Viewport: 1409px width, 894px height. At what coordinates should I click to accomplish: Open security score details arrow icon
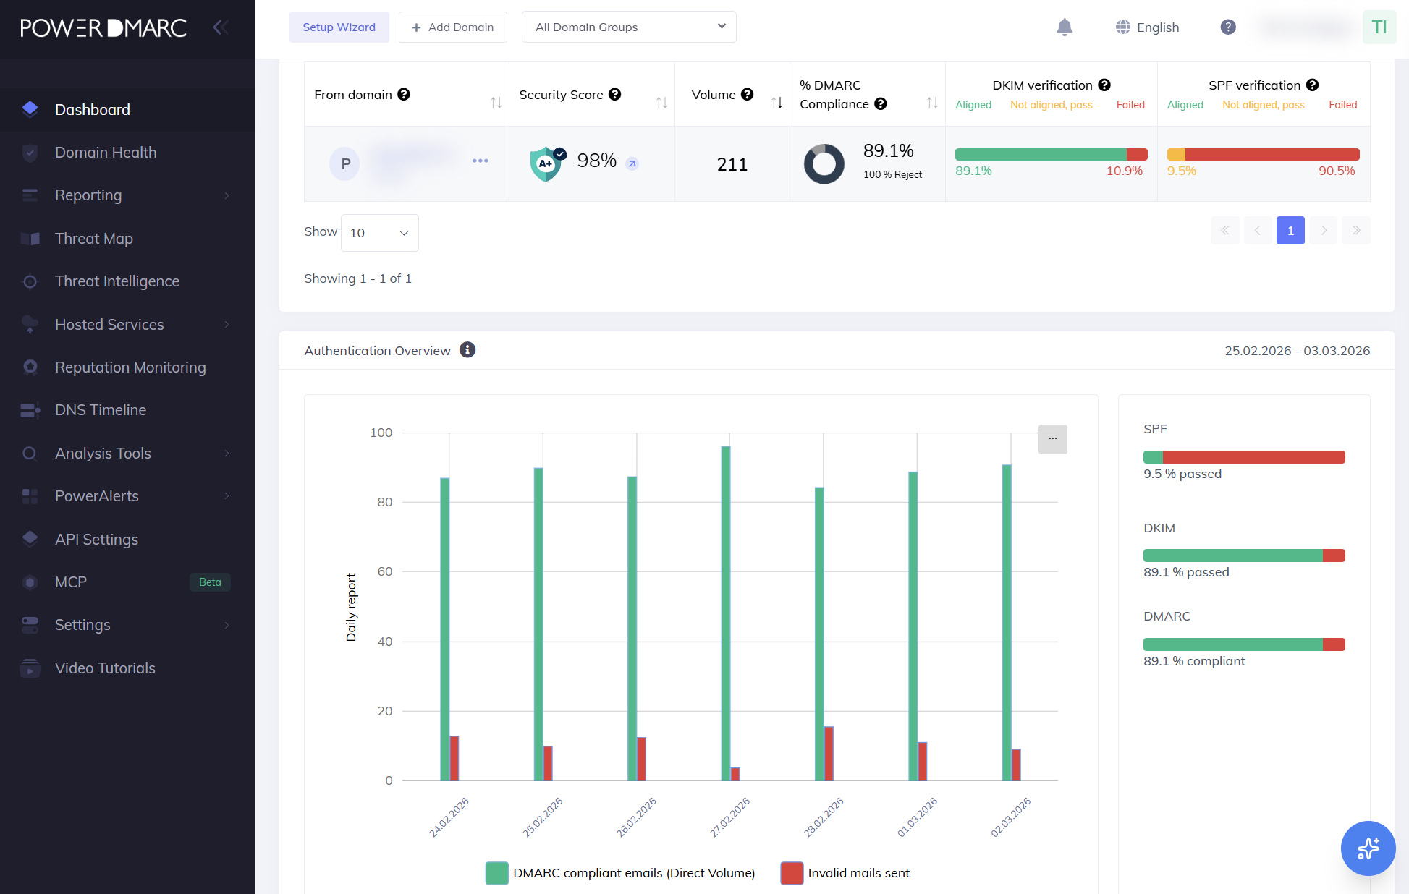click(632, 164)
